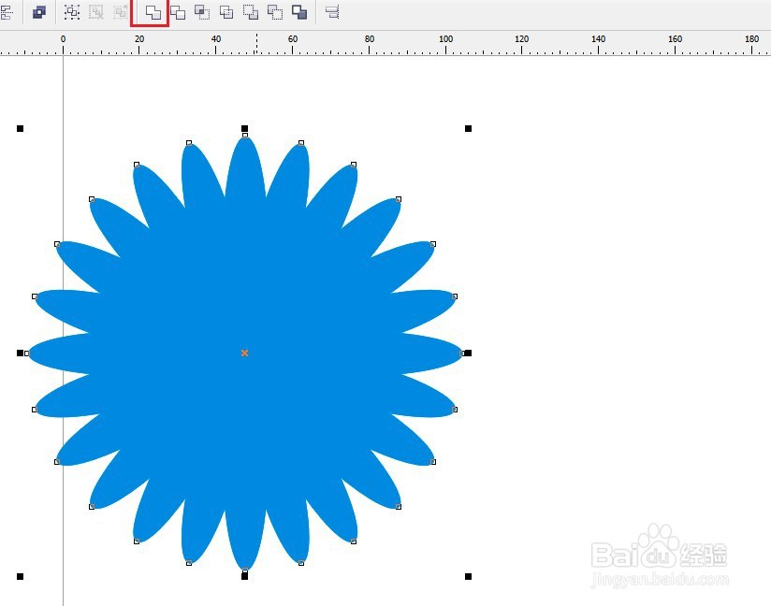The height and width of the screenshot is (606, 771).
Task: Create a boundary around selected objects
Action: pyautogui.click(x=299, y=12)
